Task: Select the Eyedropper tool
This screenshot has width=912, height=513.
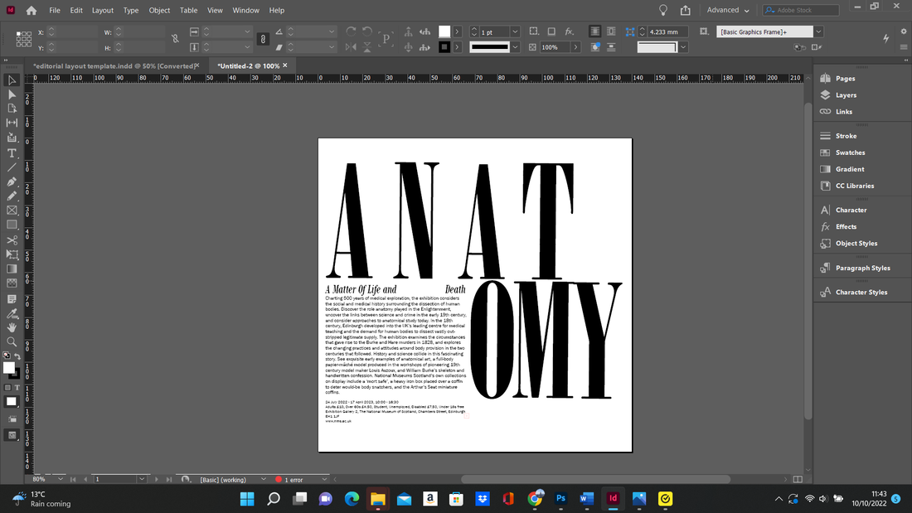Action: click(x=12, y=313)
